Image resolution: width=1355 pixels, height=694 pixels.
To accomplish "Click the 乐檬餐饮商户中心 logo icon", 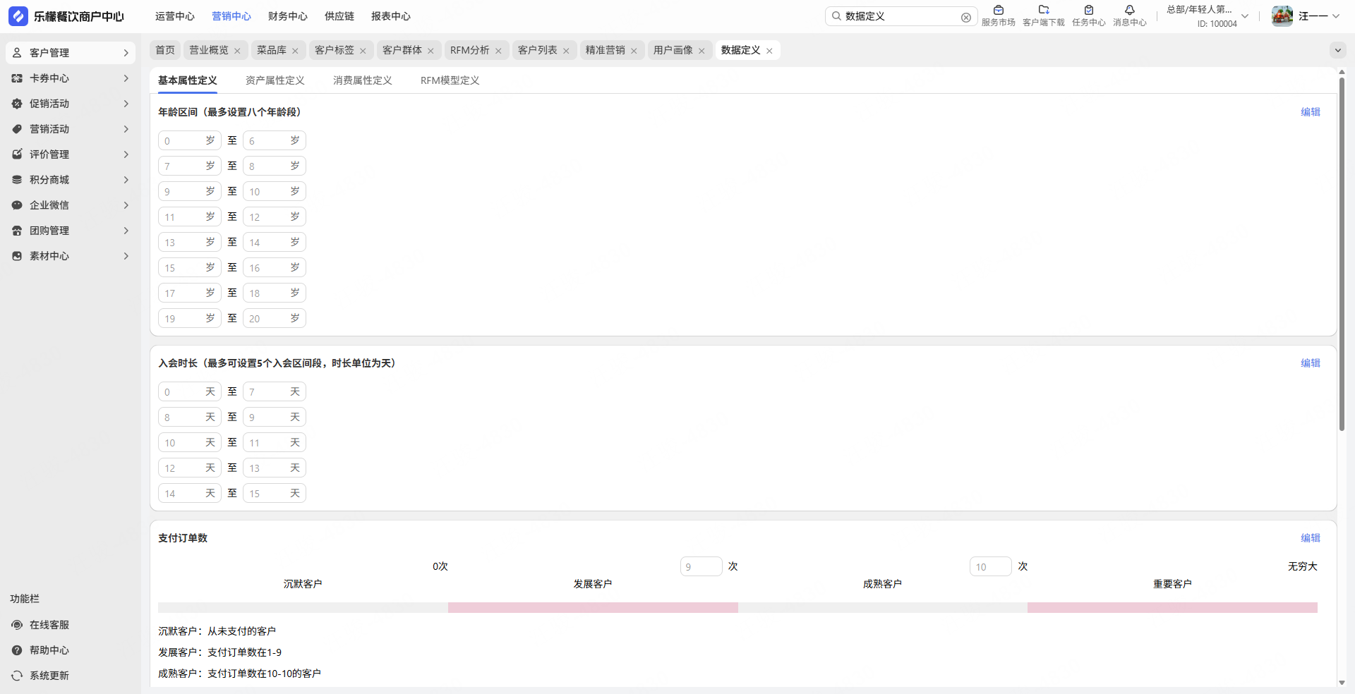I will 18,16.
